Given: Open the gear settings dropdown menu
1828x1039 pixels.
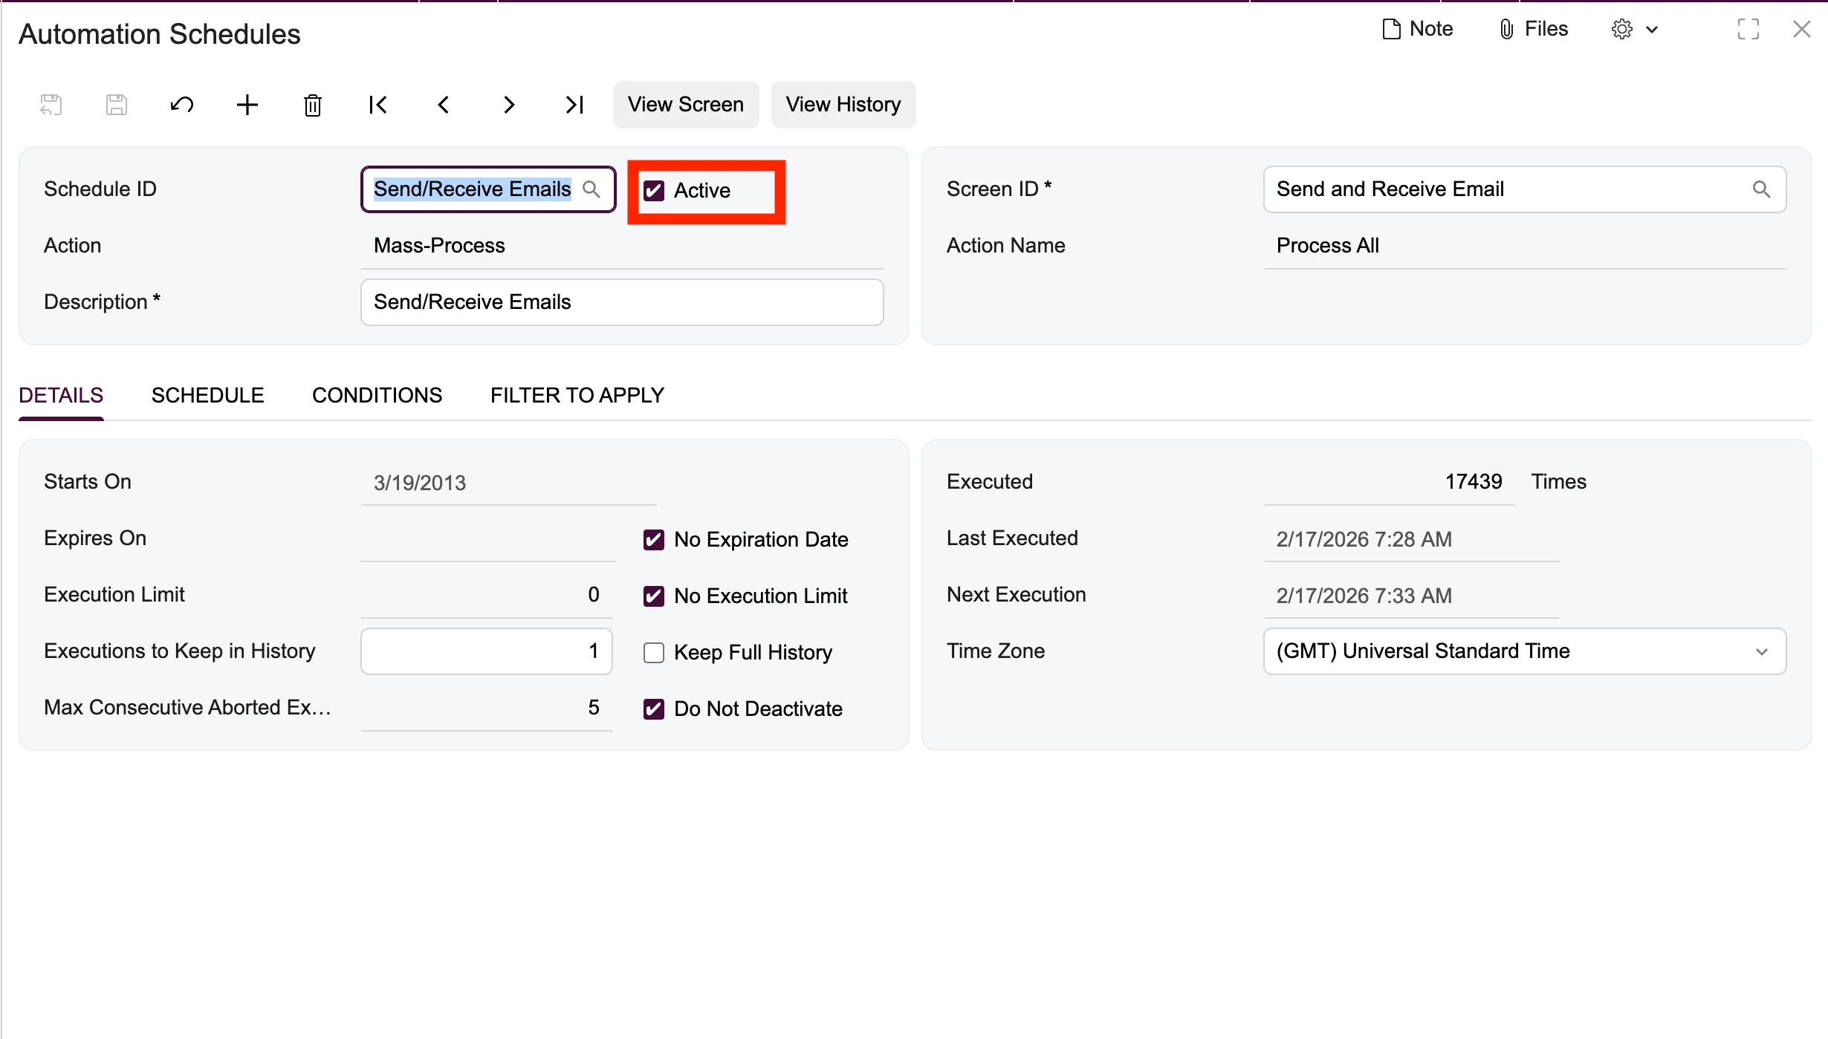Looking at the screenshot, I should tap(1634, 30).
